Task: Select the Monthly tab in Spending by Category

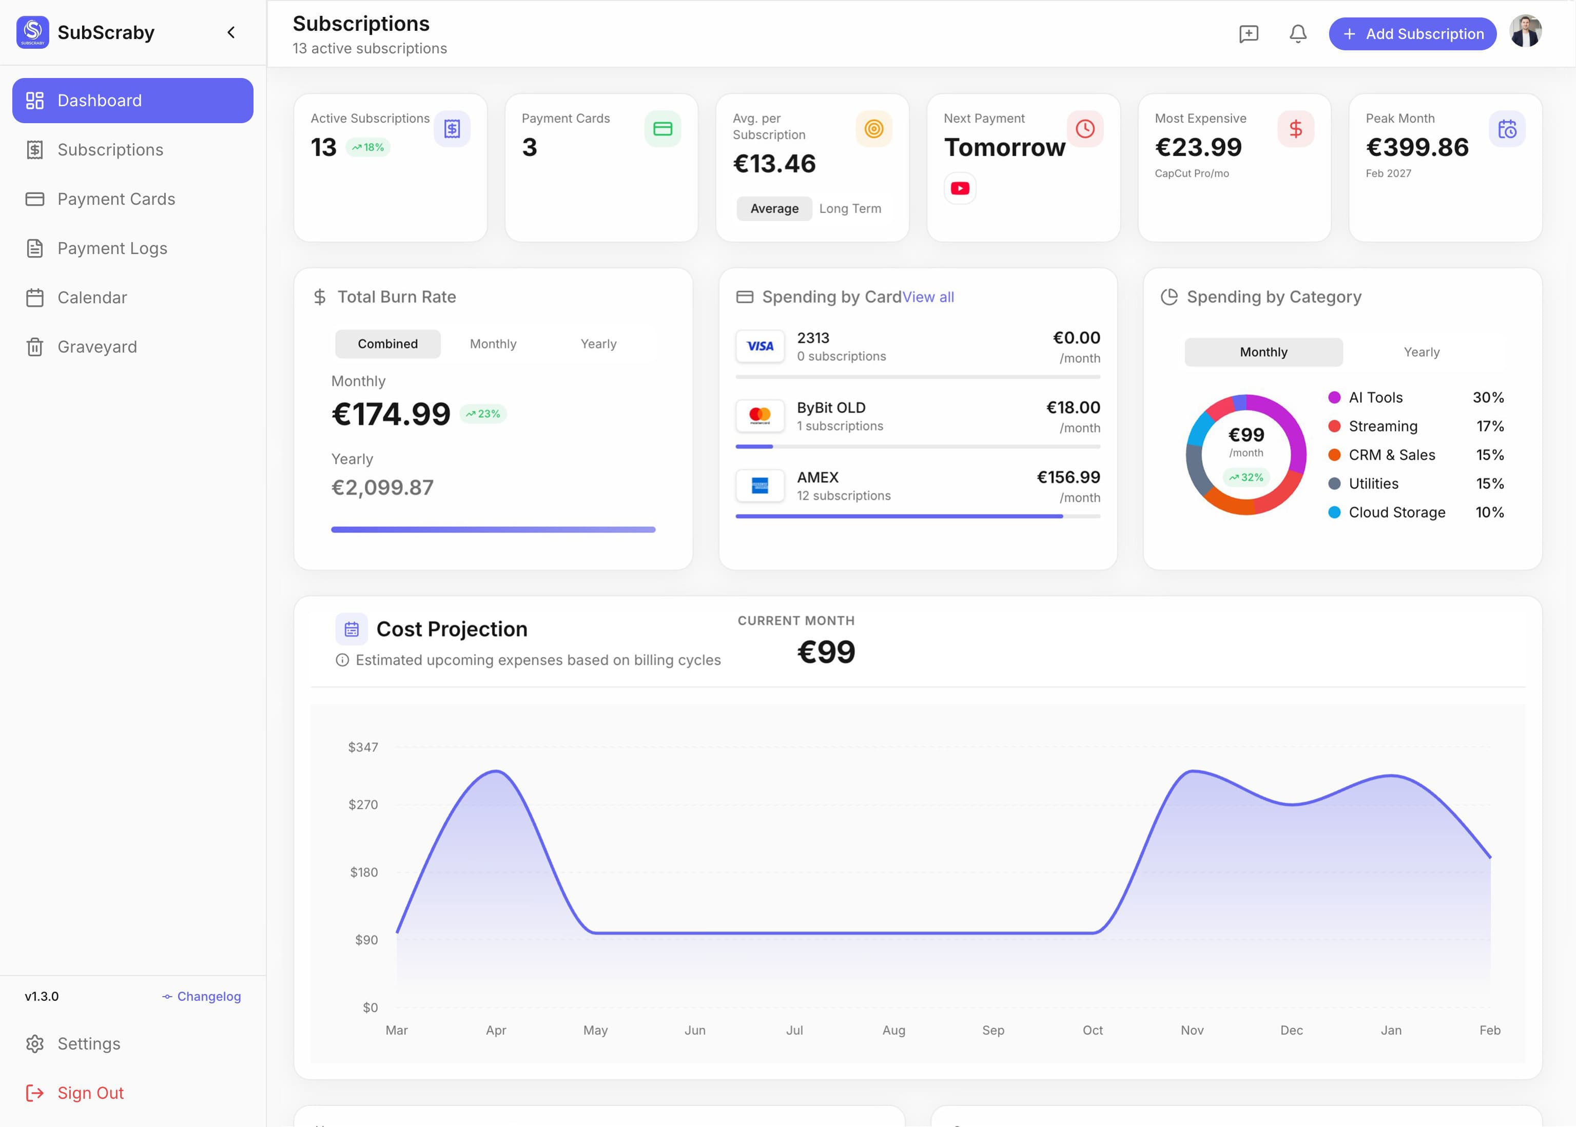Action: click(x=1263, y=352)
